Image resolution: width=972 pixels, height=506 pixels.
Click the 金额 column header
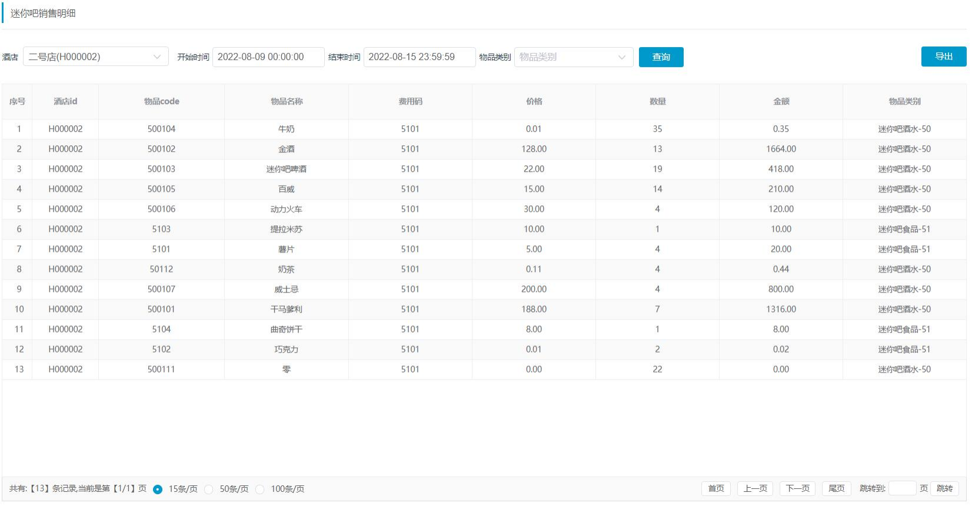click(x=781, y=101)
